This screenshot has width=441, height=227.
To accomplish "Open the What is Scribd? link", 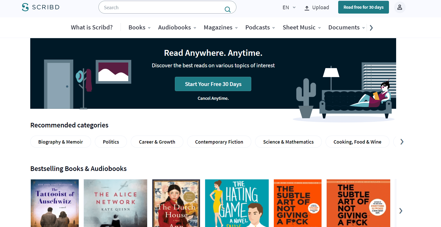I will 92,27.
